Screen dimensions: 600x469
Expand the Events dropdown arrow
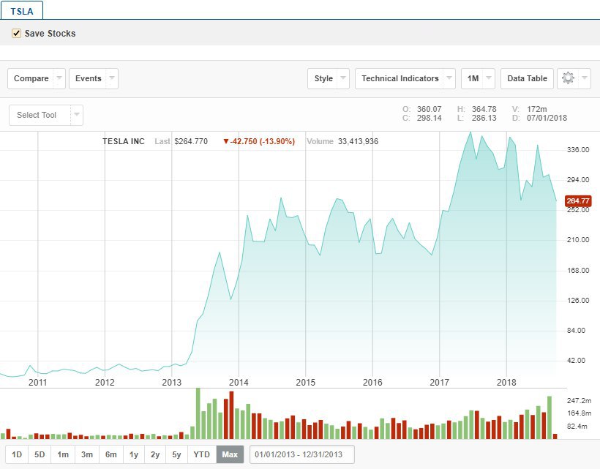(x=112, y=78)
